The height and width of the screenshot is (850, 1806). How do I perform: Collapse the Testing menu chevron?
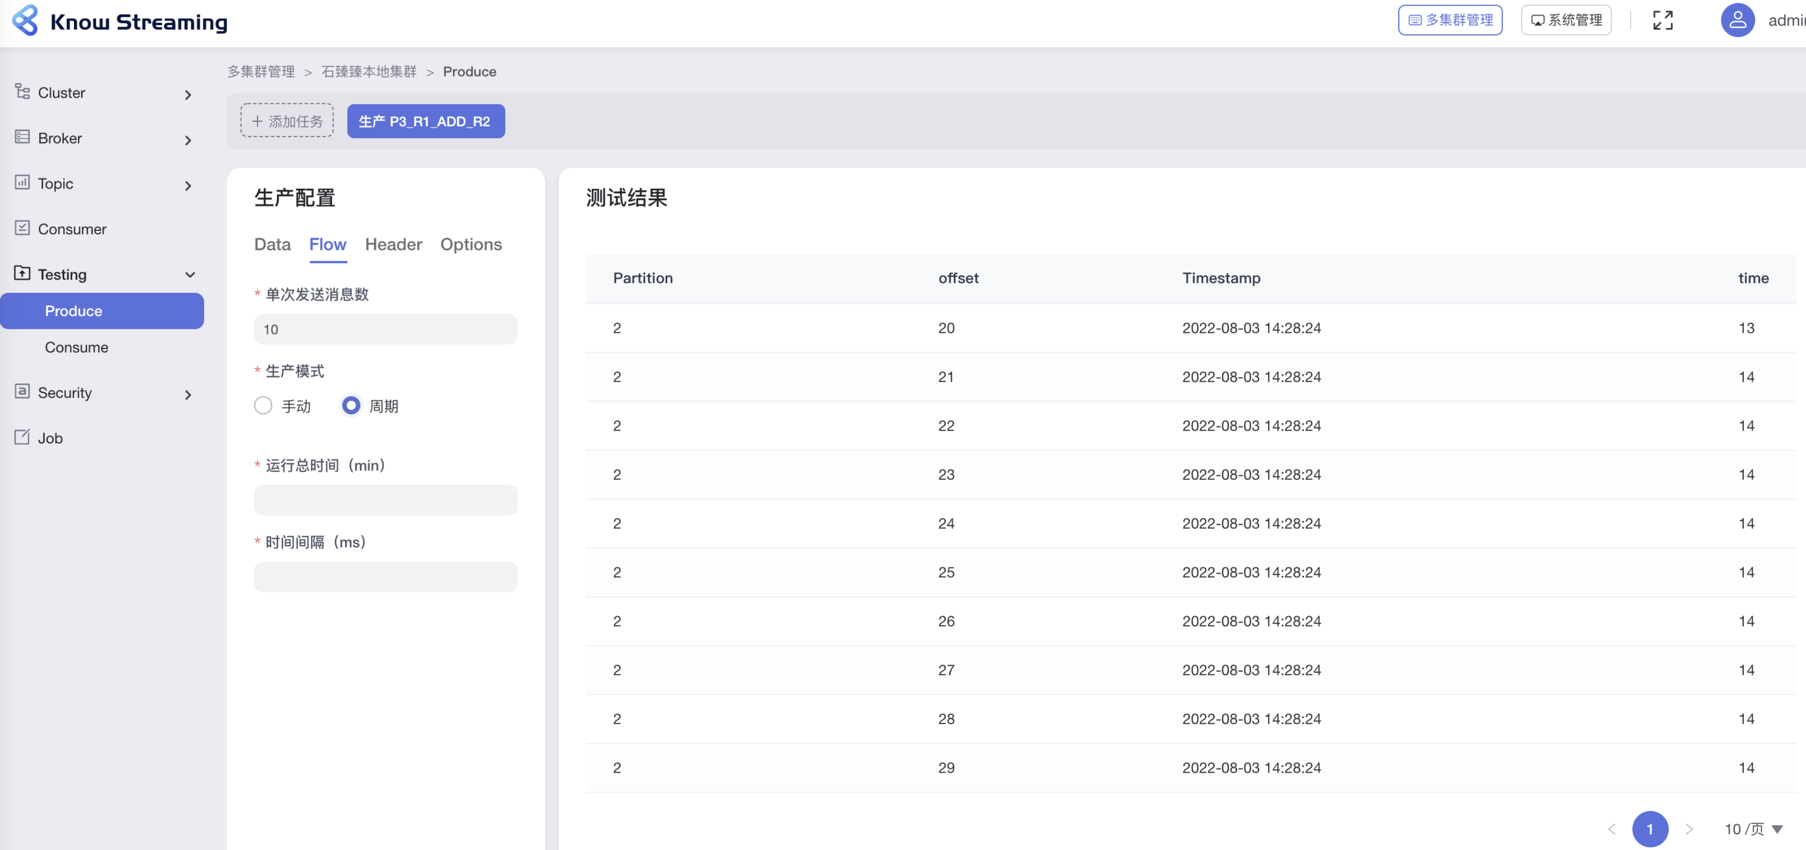(x=189, y=275)
